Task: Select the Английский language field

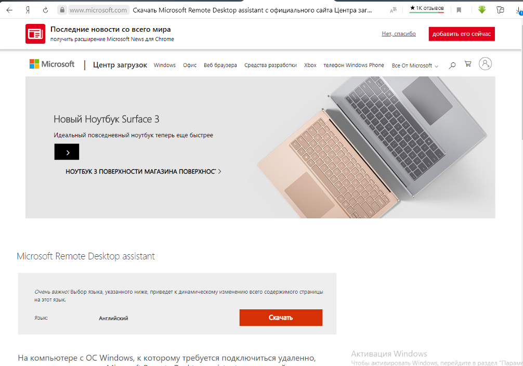Action: click(113, 318)
